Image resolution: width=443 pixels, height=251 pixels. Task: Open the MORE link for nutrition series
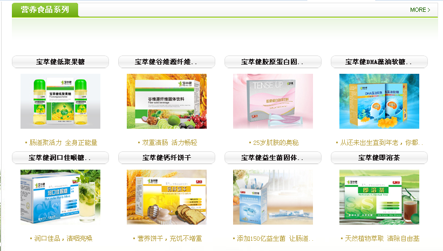(x=420, y=10)
